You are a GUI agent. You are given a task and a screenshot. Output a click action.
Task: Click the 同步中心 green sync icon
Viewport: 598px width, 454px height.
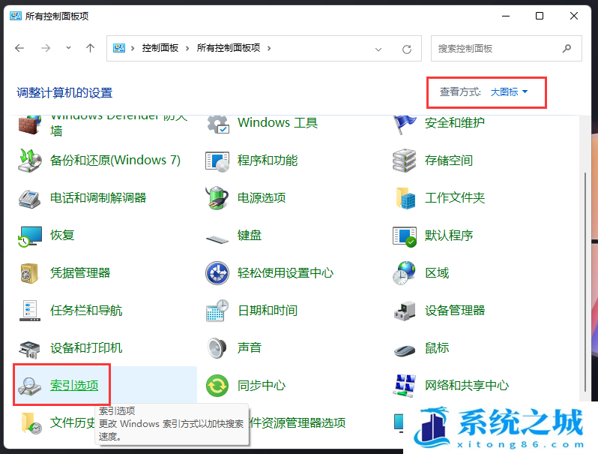217,386
